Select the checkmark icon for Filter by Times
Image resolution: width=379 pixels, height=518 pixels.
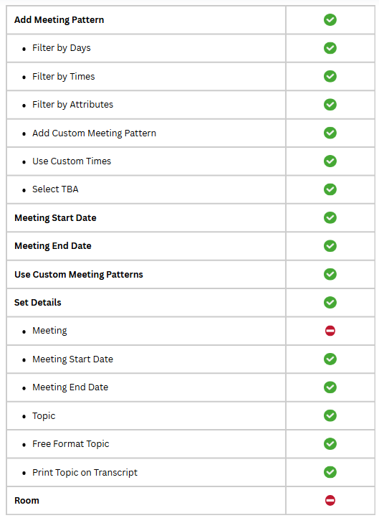[330, 76]
